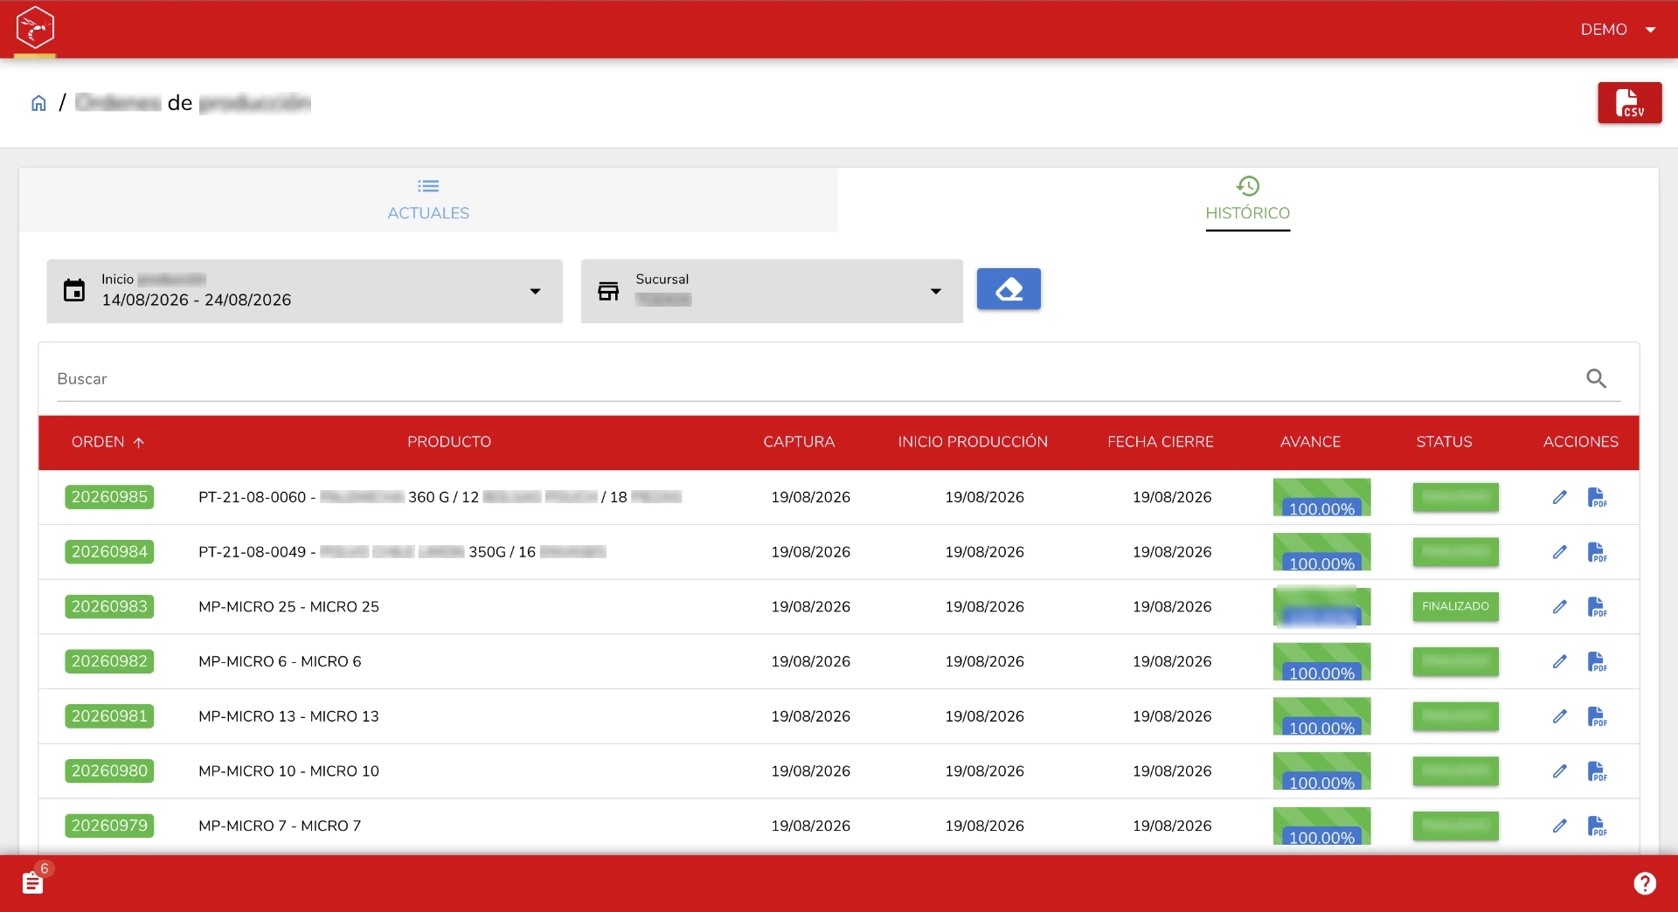Click product text MP-MICRO 6 - MICRO 6

coord(280,661)
